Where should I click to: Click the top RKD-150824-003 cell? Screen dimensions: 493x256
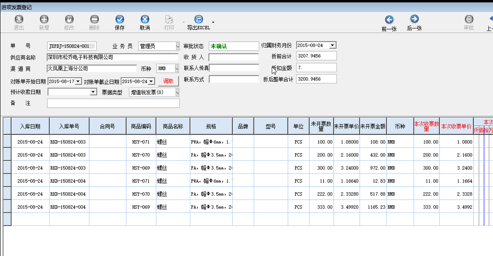69,142
